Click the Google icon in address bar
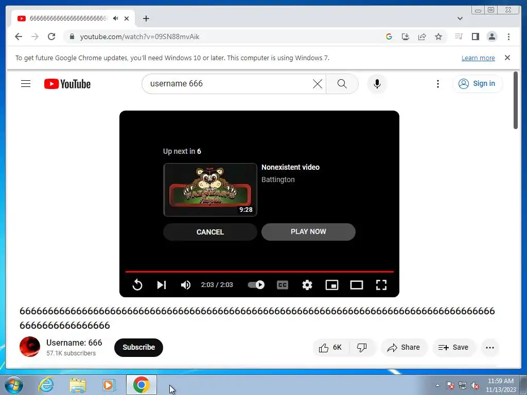This screenshot has height=395, width=527. pos(389,37)
